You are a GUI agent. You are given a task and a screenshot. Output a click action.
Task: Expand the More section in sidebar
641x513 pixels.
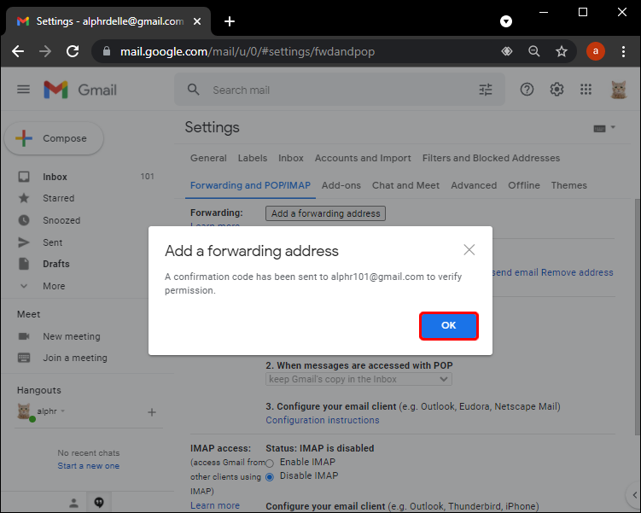[x=54, y=286]
